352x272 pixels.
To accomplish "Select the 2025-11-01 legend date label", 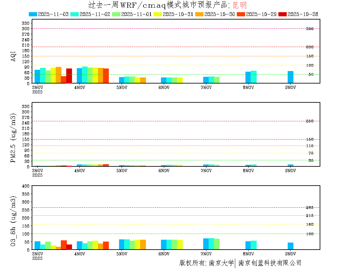I will 136,14.
